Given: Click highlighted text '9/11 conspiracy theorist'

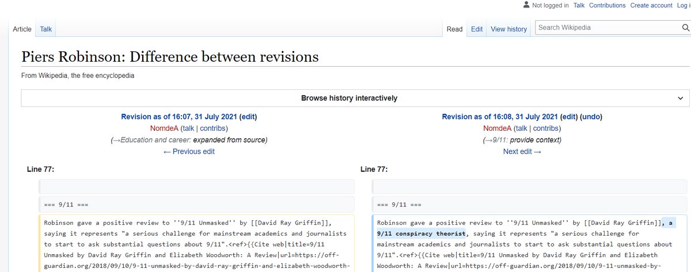Looking at the screenshot, I should [421, 233].
